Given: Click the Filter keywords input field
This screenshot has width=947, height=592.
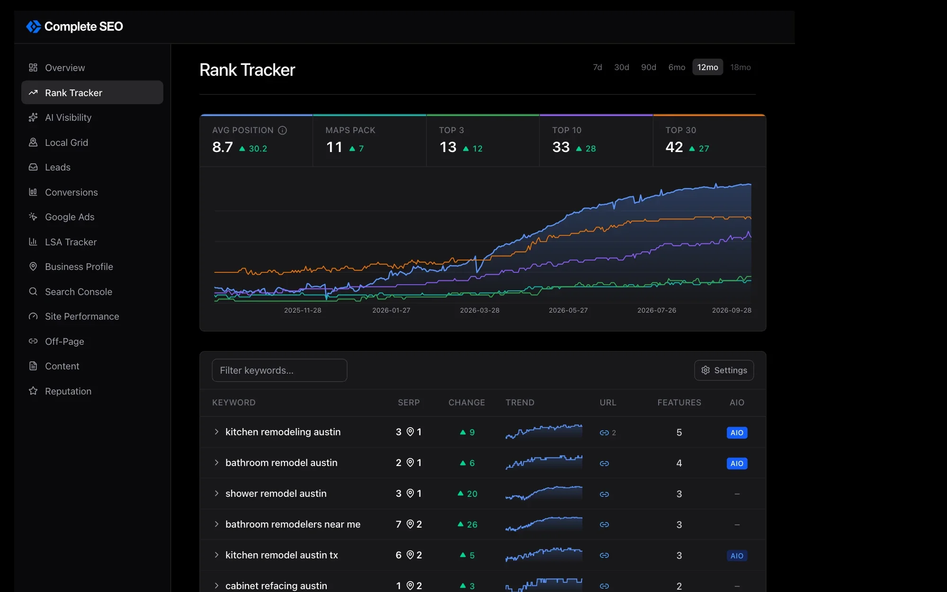Looking at the screenshot, I should [x=279, y=370].
